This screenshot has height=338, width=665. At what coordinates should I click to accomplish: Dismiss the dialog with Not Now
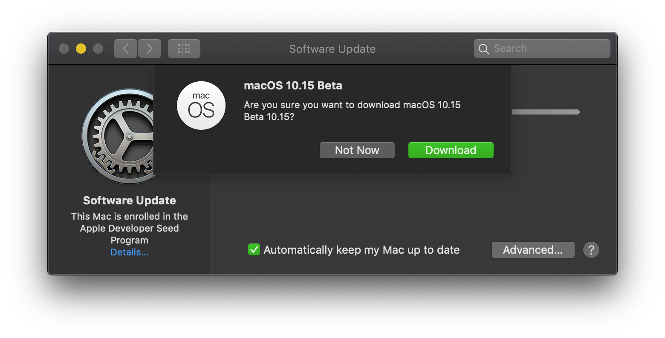point(357,150)
